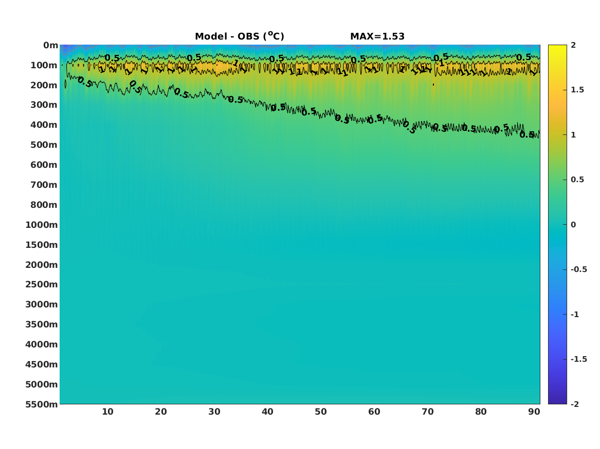Click the colorbar tick label '1.5'
The width and height of the screenshot is (600, 449).
[x=577, y=90]
